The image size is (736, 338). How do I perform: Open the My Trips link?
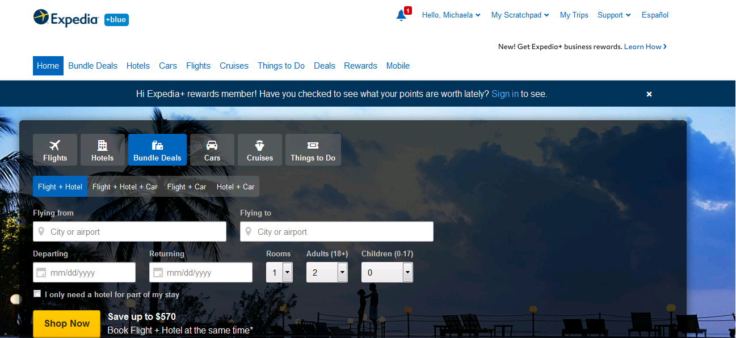574,15
